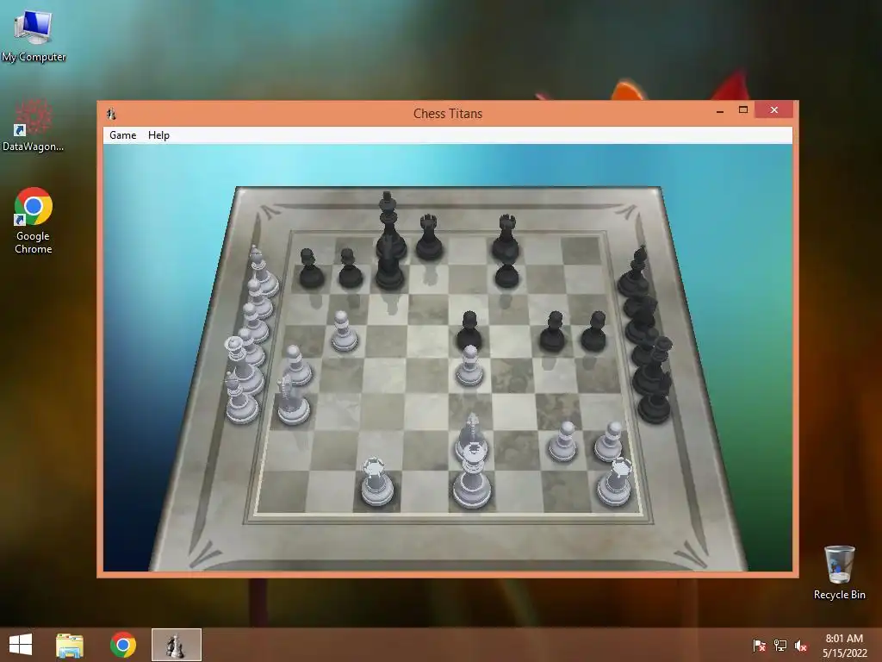882x662 pixels.
Task: Select the white pawn on b5
Action: pyautogui.click(x=343, y=332)
